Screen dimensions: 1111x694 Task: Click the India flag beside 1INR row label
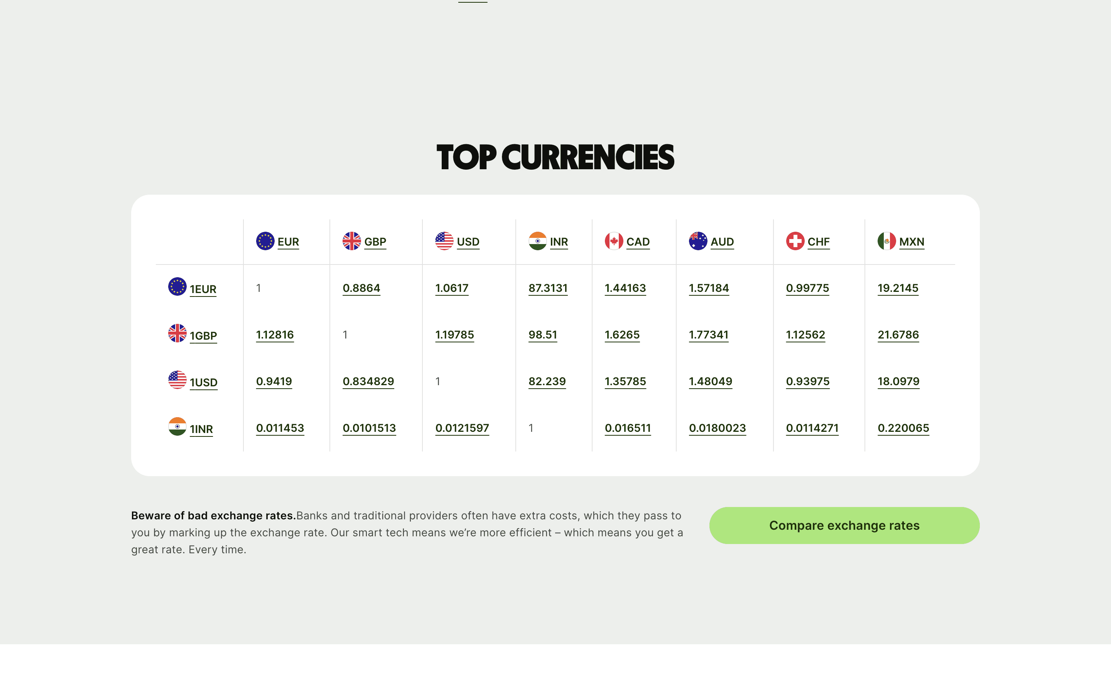(177, 428)
